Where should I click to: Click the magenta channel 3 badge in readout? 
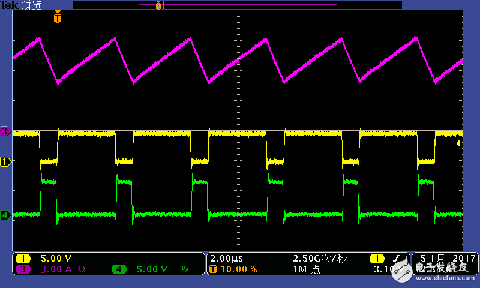click(x=23, y=269)
